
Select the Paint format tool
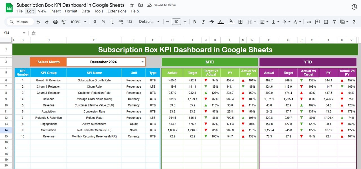pyautogui.click(x=63, y=22)
